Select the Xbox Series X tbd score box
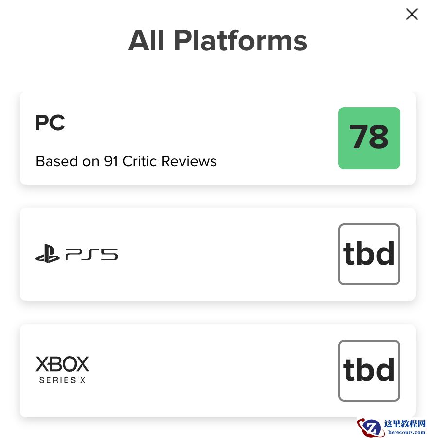The height and width of the screenshot is (438, 428). tap(369, 371)
